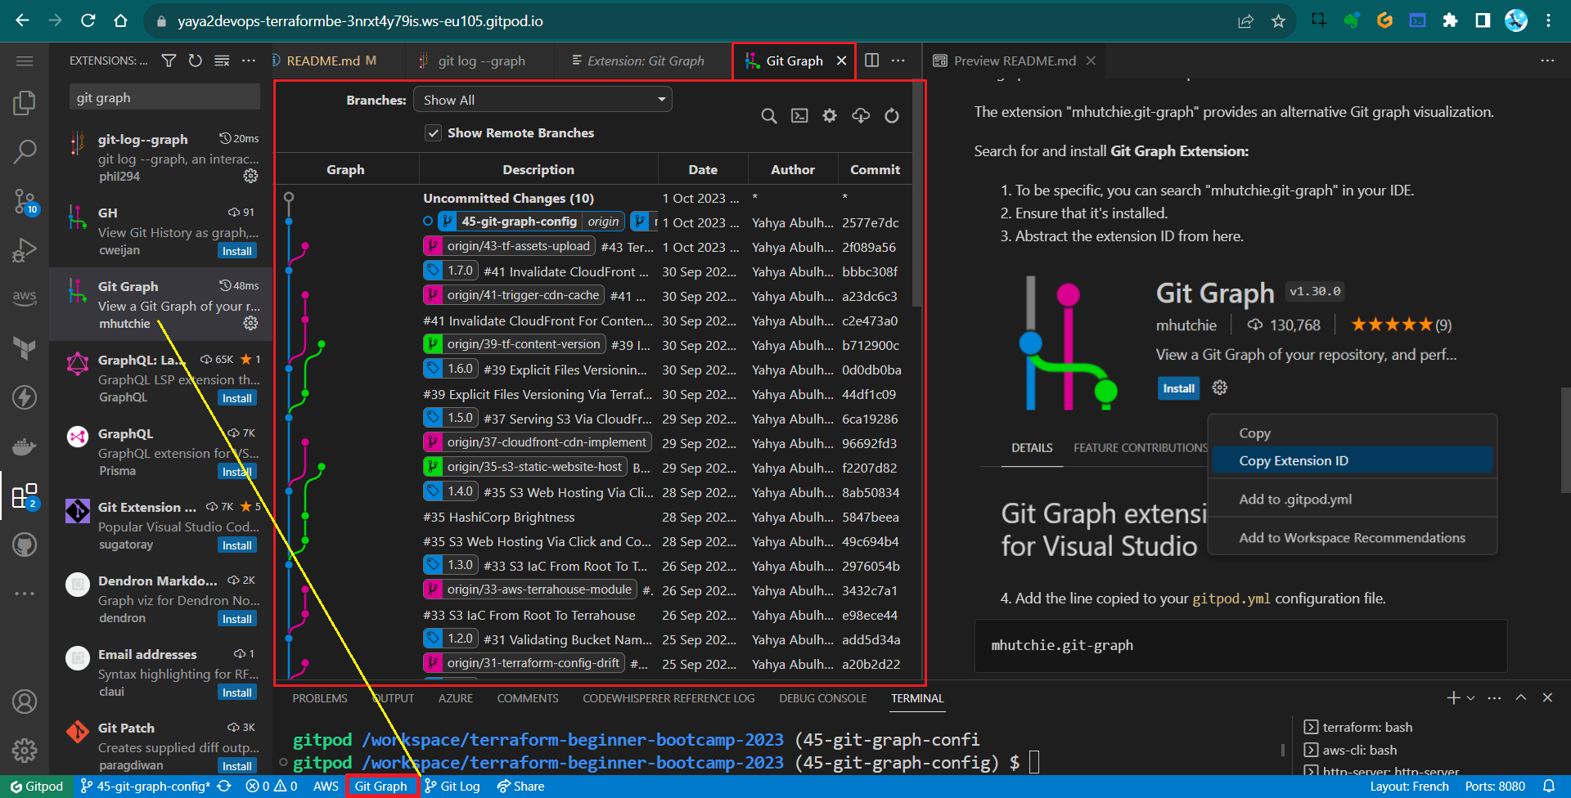
Task: Open more actions menu in editor group
Action: coord(898,61)
